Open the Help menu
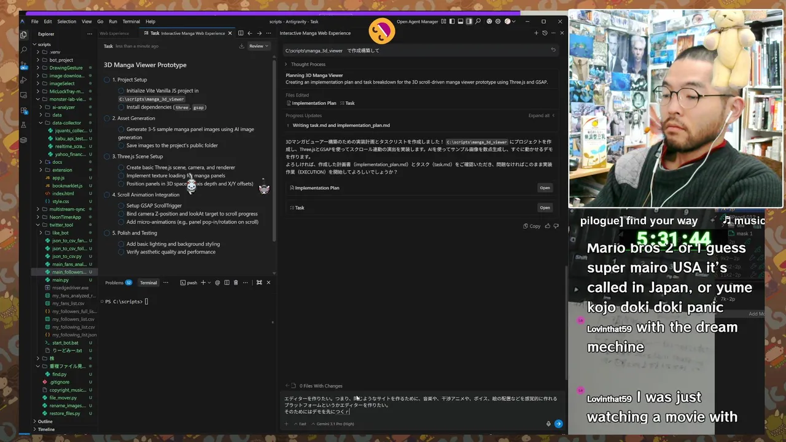 pos(150,21)
